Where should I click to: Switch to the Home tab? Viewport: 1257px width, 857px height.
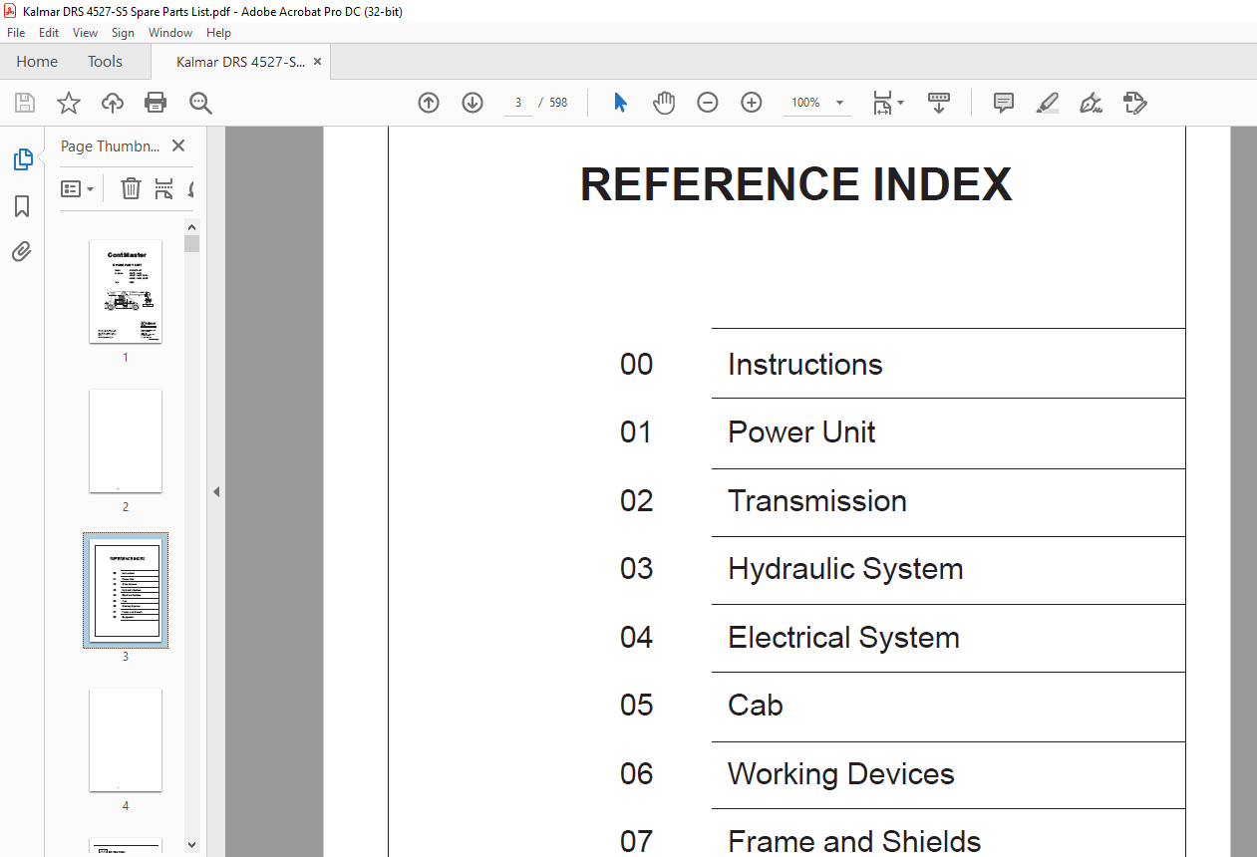[x=37, y=62]
